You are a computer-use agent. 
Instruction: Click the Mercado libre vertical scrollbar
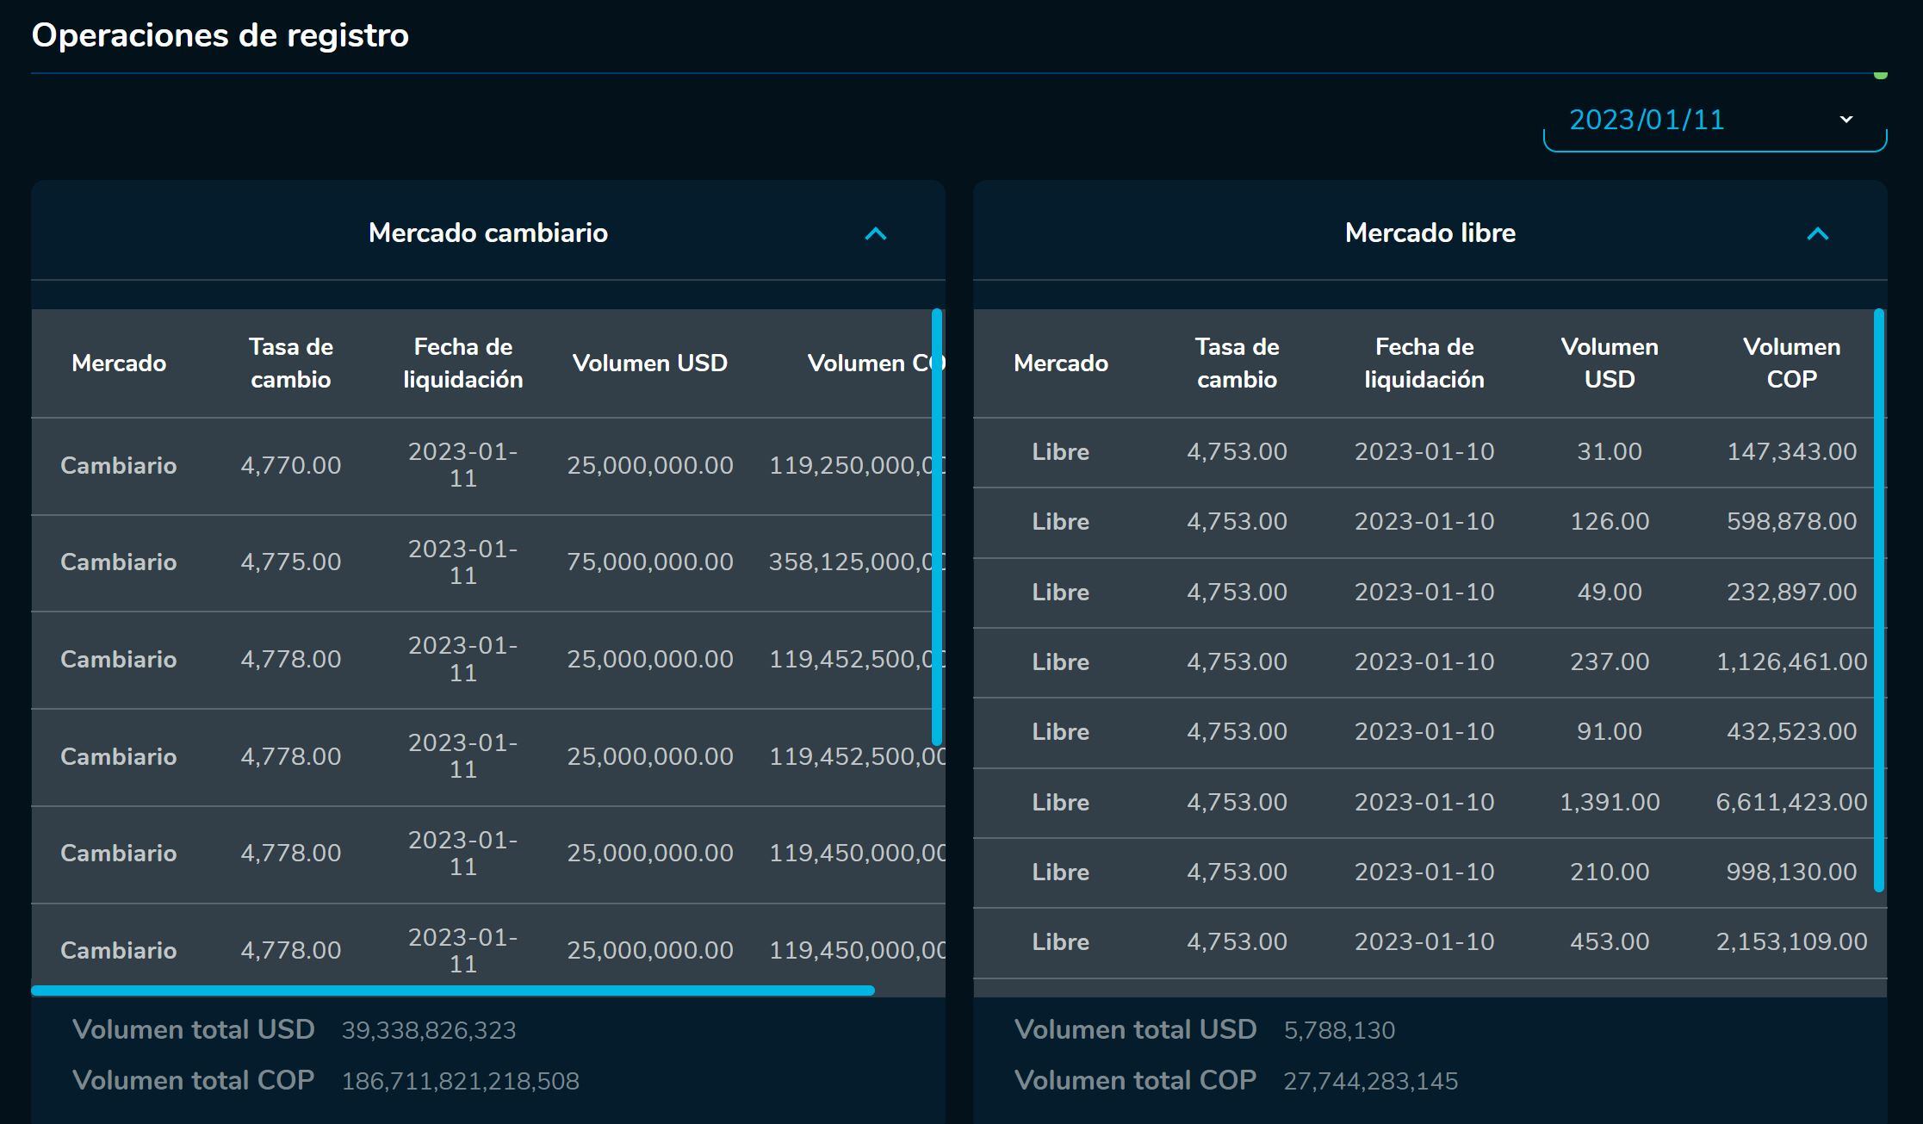[x=1878, y=599]
